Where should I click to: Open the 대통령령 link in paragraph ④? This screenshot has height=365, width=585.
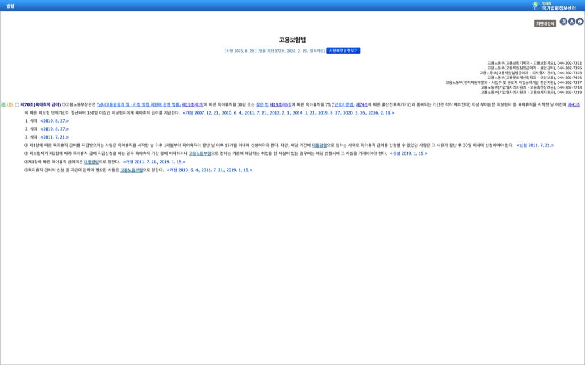[91, 162]
